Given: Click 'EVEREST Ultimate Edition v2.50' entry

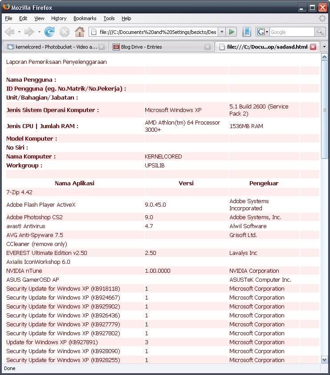Looking at the screenshot, I should pyautogui.click(x=46, y=253).
